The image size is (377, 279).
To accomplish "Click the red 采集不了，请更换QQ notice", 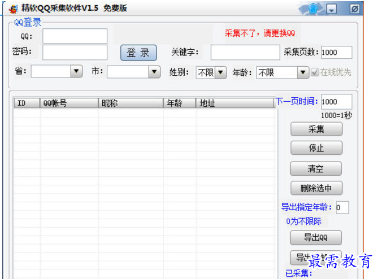I will (x=259, y=33).
